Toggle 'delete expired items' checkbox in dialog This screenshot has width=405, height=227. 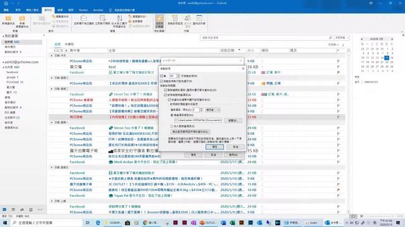[166, 90]
